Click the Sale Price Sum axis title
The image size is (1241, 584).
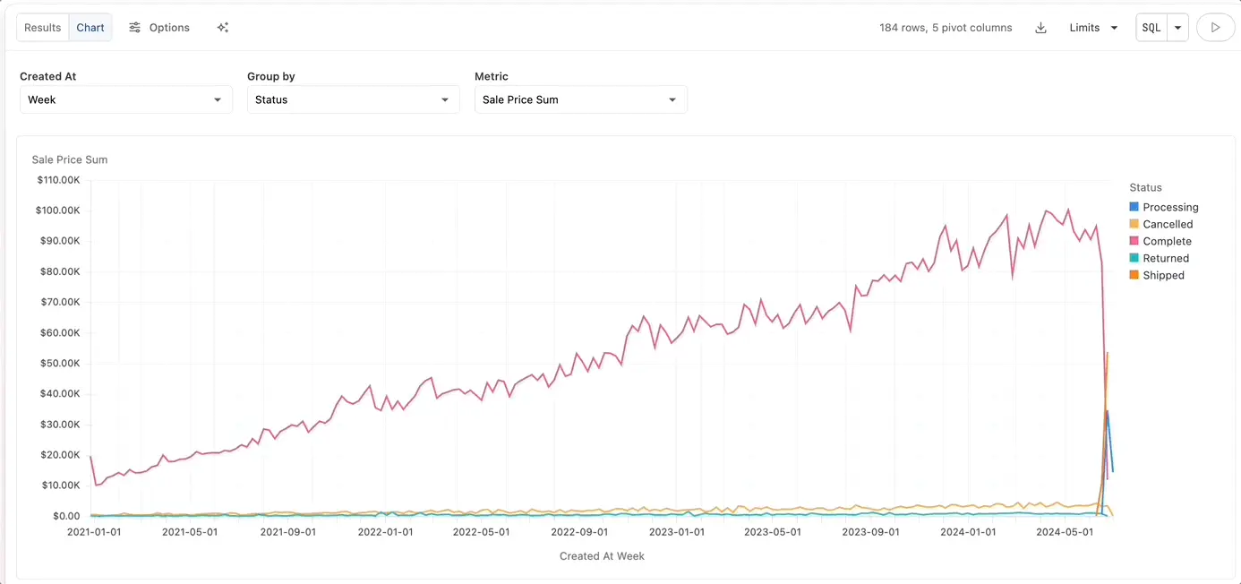pos(70,159)
